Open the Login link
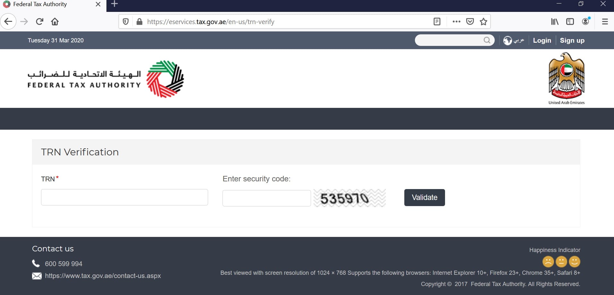The width and height of the screenshot is (614, 295). point(542,40)
